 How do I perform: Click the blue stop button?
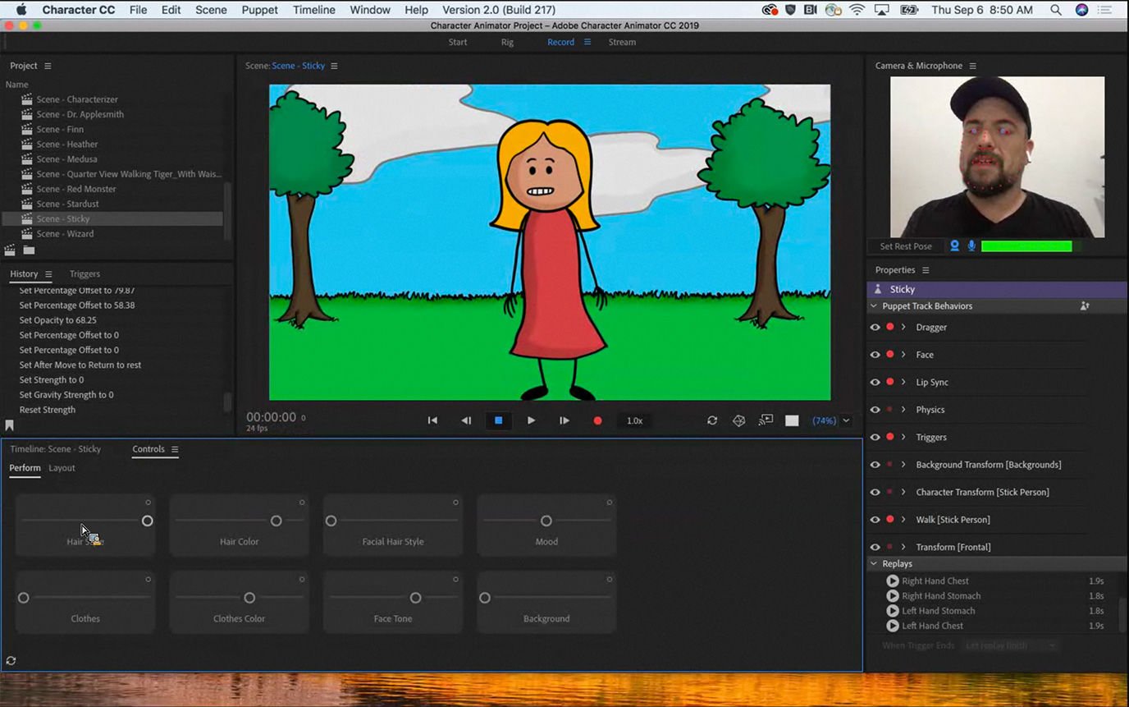tap(498, 420)
